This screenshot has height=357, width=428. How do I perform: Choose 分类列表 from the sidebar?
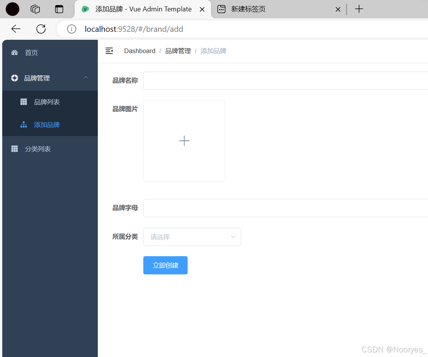tap(38, 149)
